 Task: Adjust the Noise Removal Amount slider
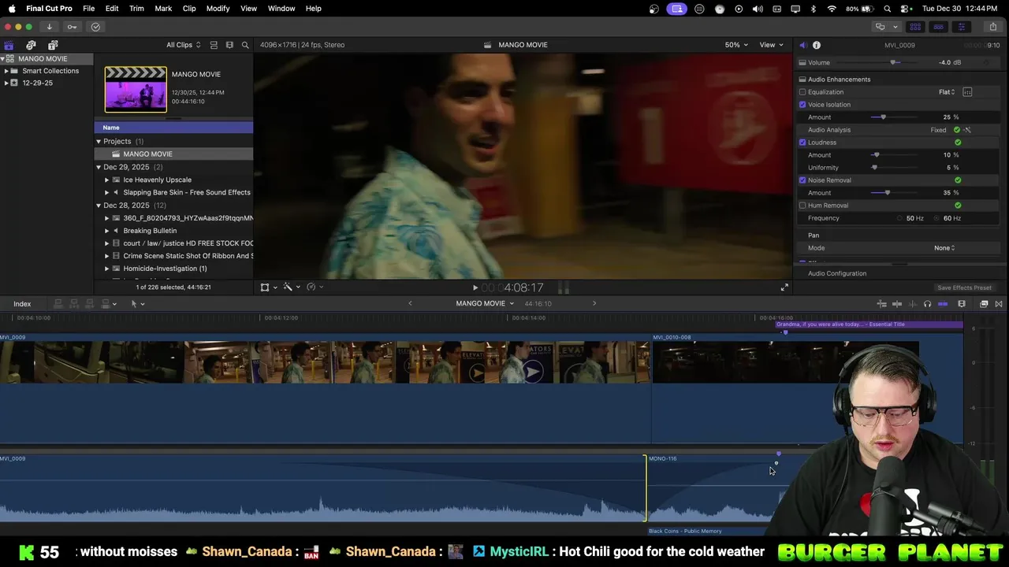(888, 193)
